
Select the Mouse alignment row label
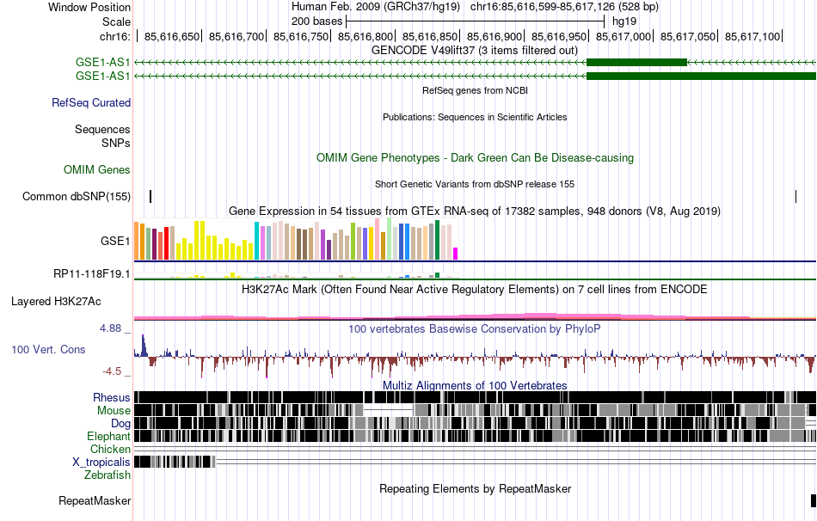(114, 411)
